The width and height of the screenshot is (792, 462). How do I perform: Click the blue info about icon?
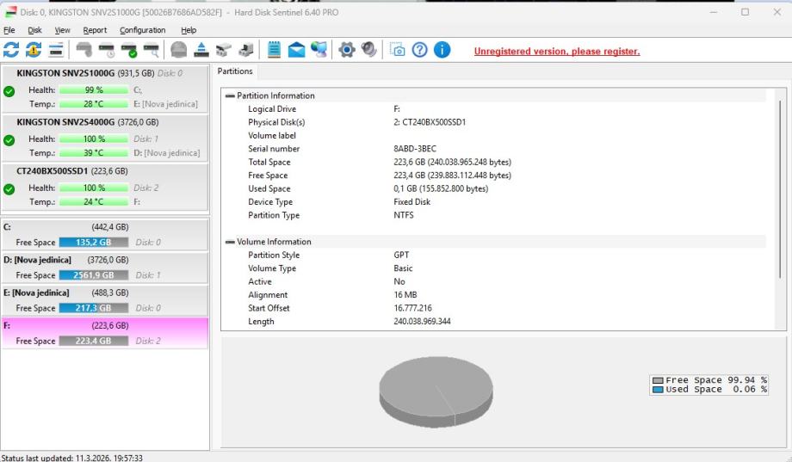coord(442,50)
